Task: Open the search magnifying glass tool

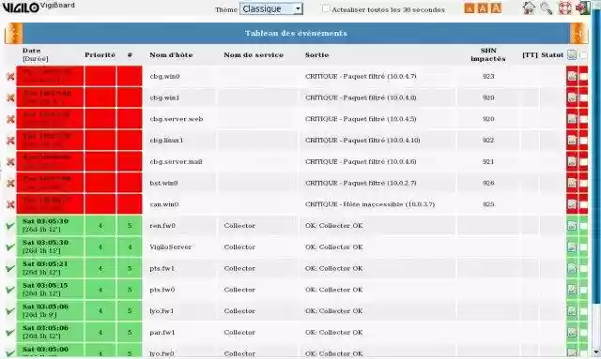Action: point(547,8)
